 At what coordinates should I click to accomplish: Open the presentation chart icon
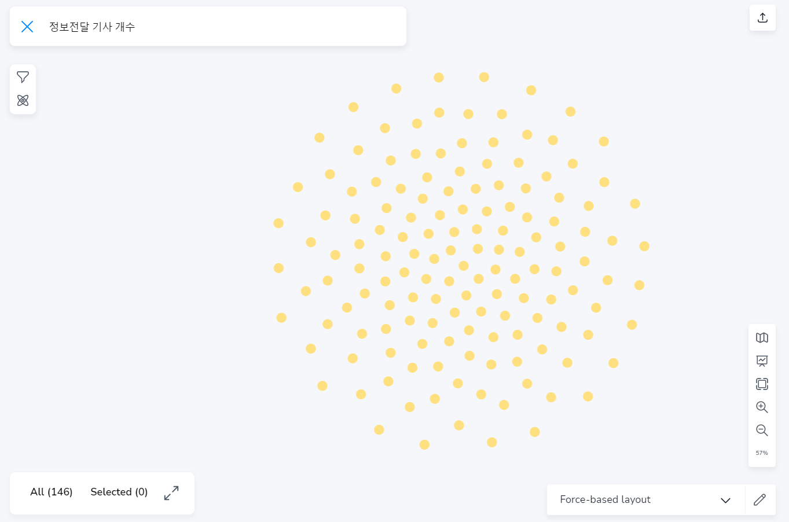pos(762,361)
